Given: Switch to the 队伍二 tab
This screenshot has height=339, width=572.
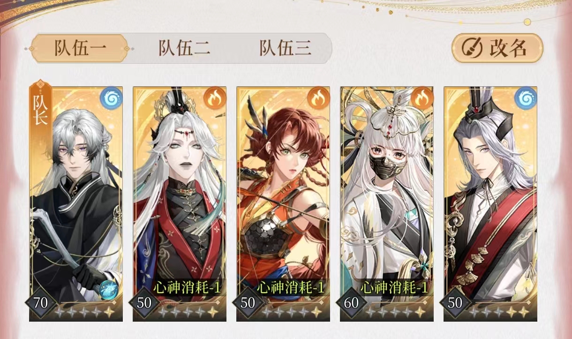Looking at the screenshot, I should point(183,48).
